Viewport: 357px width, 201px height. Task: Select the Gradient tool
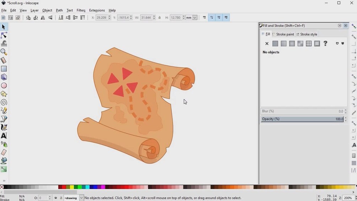pyautogui.click(x=4, y=169)
